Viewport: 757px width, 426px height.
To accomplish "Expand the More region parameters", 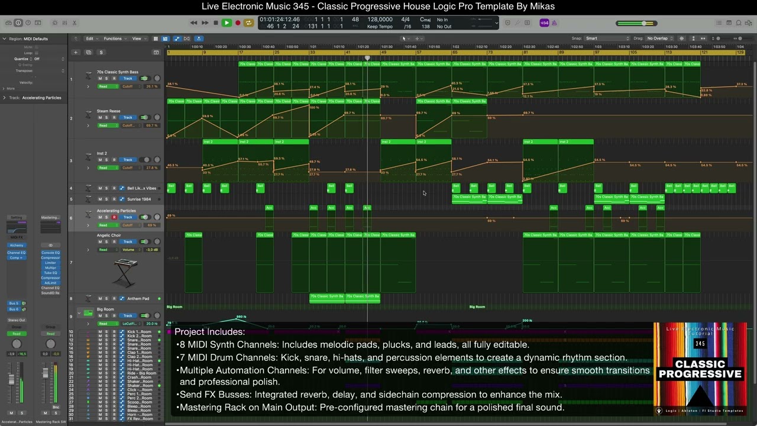I will [5, 89].
